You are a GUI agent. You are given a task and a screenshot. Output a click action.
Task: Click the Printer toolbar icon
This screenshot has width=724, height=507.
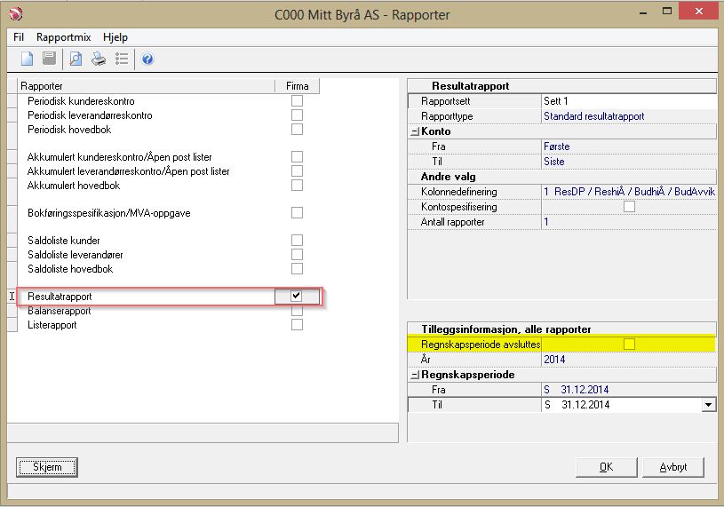98,59
